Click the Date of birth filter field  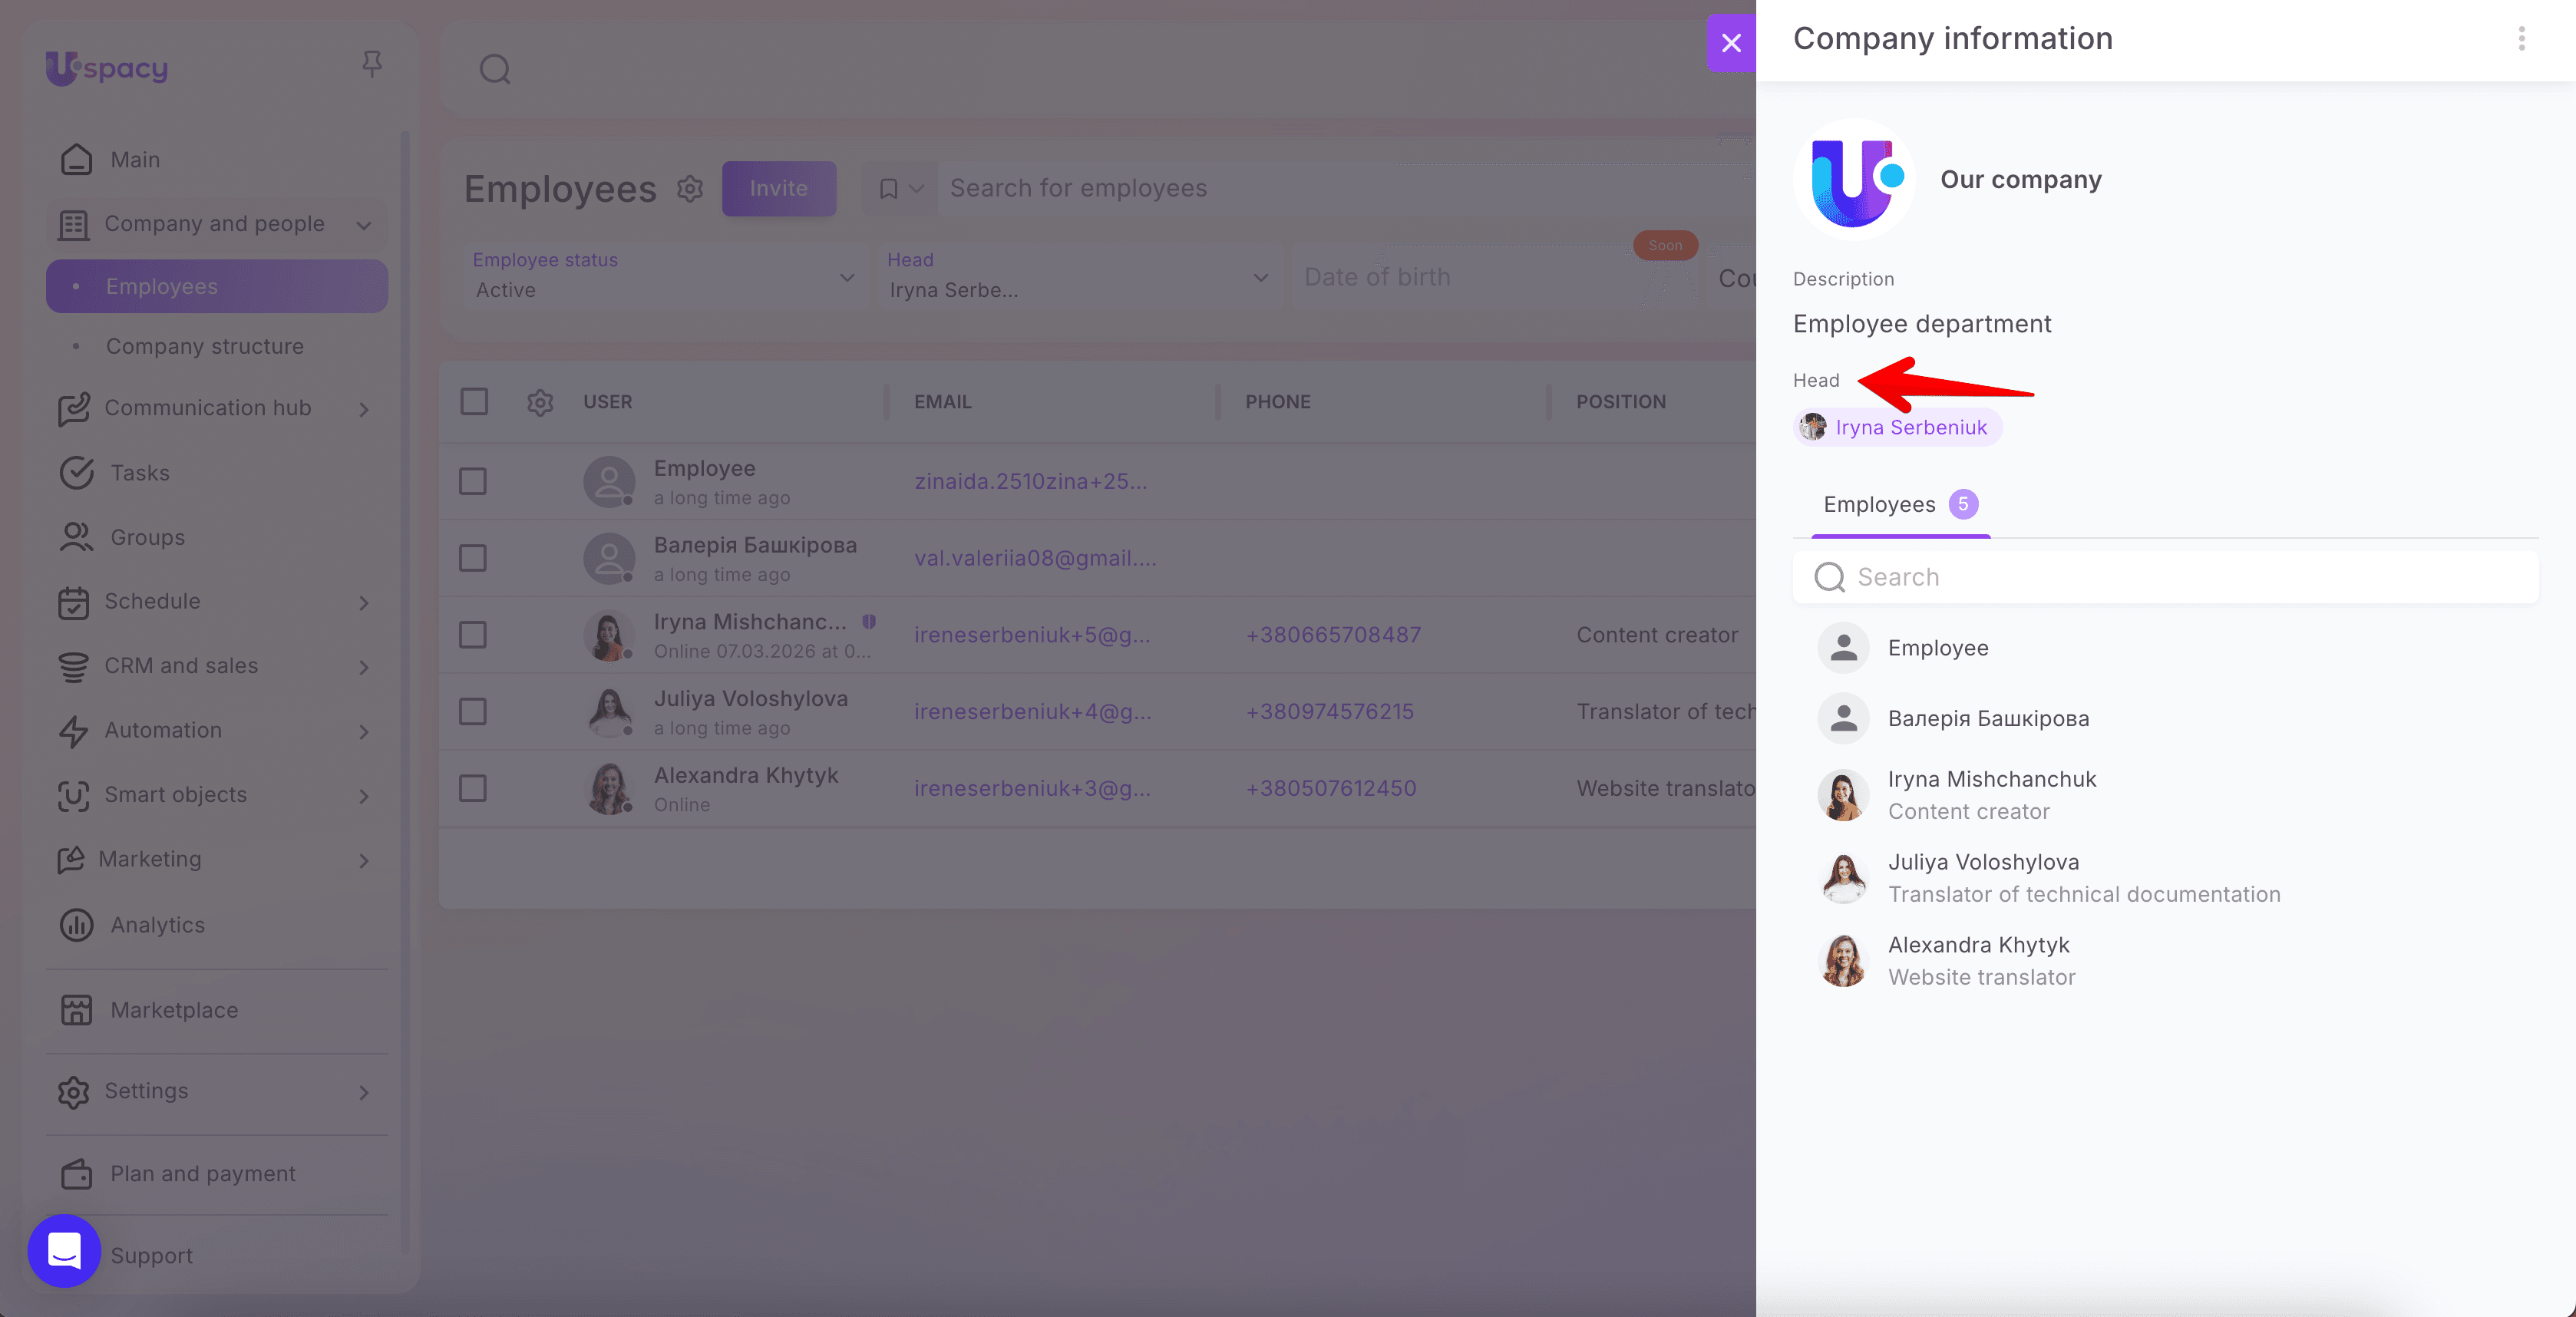(x=1495, y=276)
